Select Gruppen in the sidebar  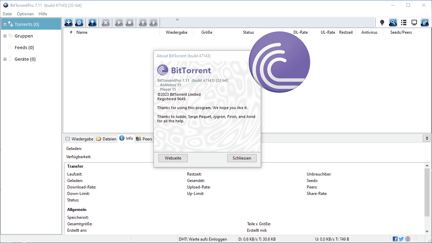tap(24, 36)
